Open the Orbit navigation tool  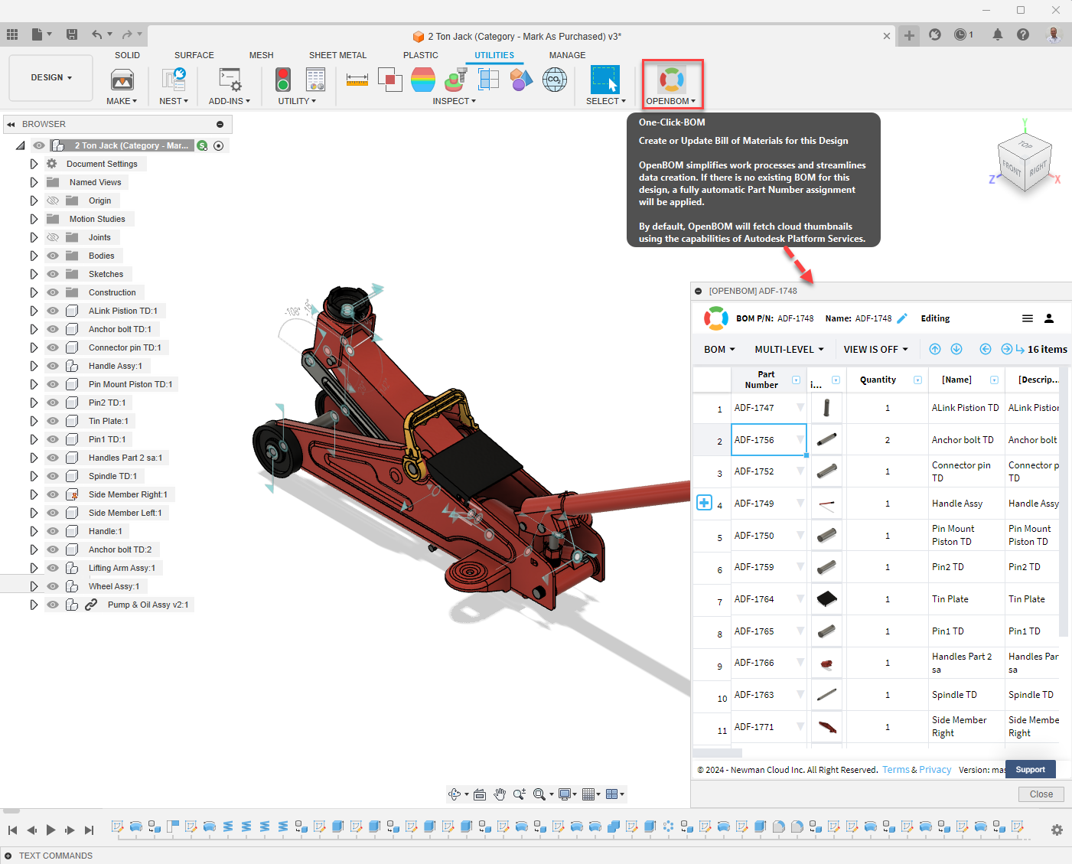[x=455, y=794]
